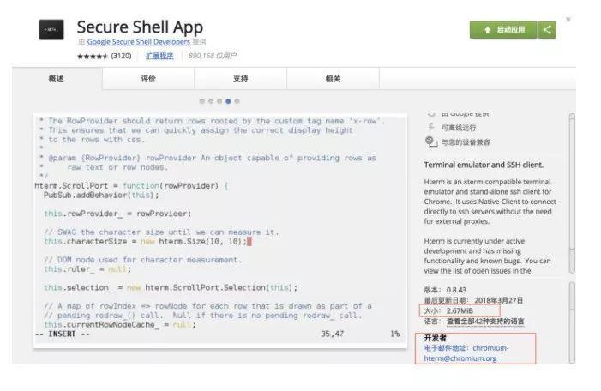Select the third screenshot carousel dot

219,101
